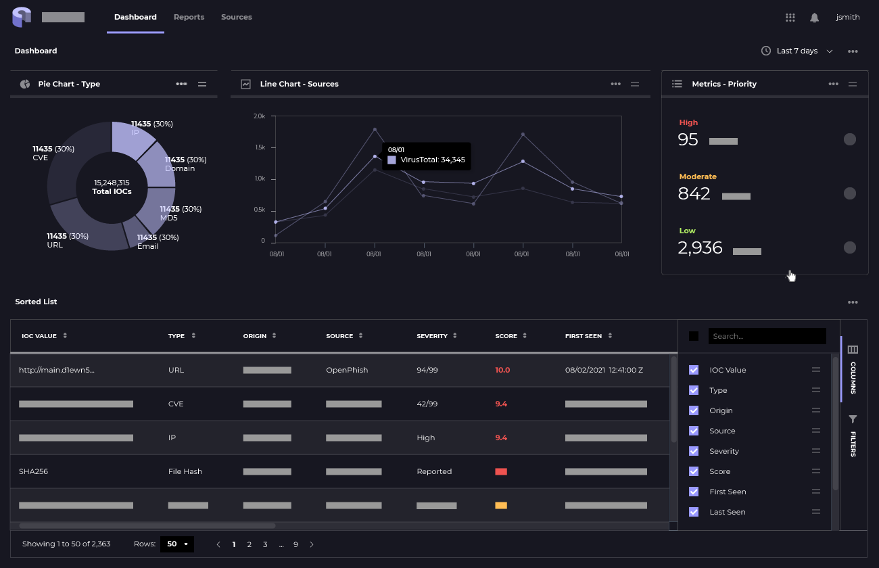
Task: Toggle the Low priority circle
Action: point(850,247)
